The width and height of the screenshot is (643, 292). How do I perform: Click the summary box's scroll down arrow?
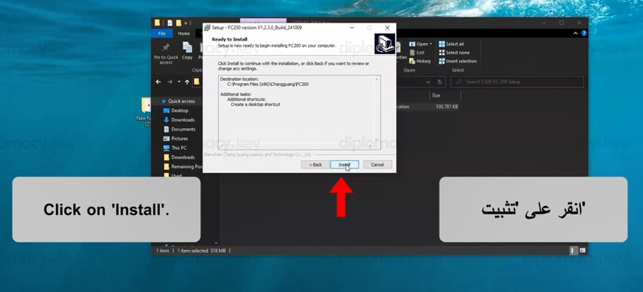click(x=377, y=139)
